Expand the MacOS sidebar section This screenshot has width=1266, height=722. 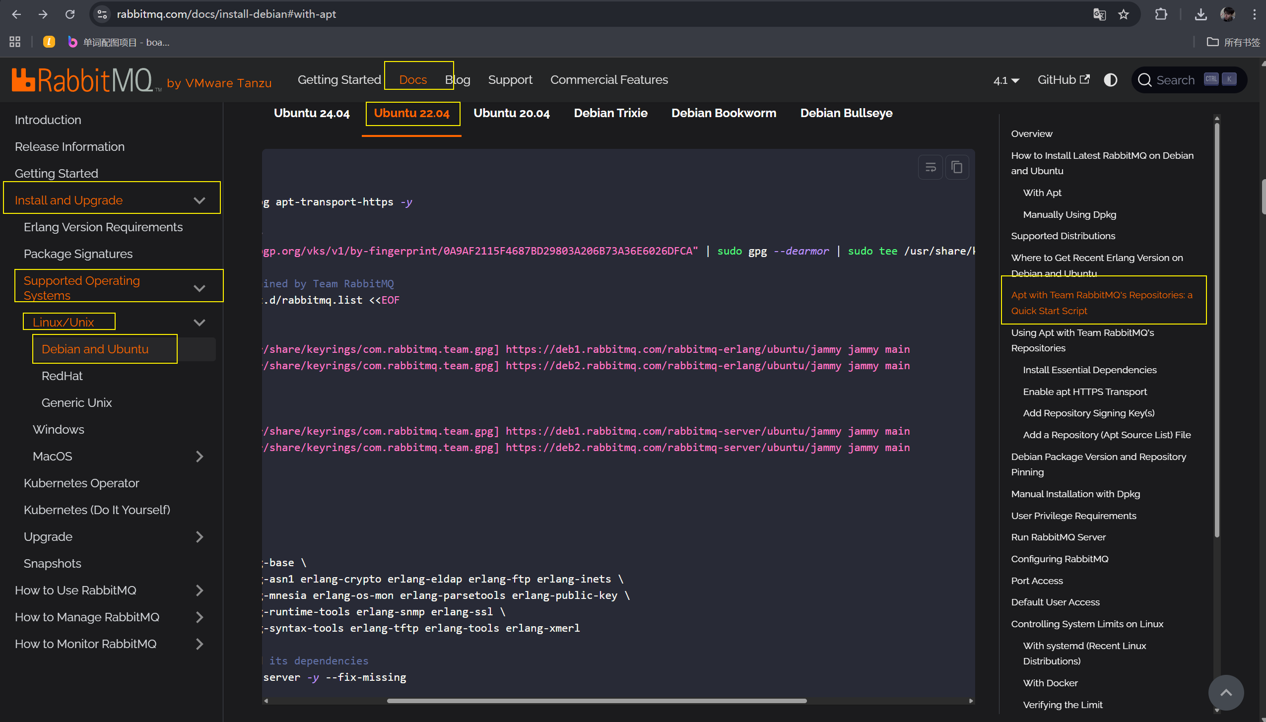point(200,457)
